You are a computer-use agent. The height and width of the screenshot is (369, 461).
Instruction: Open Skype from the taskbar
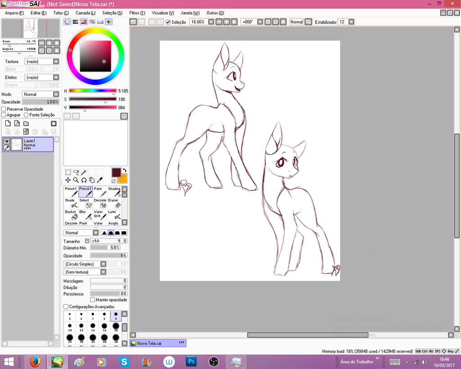124,362
